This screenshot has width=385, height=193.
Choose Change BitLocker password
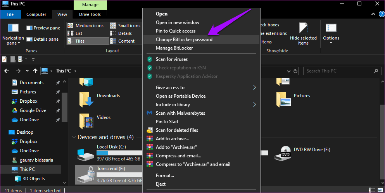click(201, 40)
